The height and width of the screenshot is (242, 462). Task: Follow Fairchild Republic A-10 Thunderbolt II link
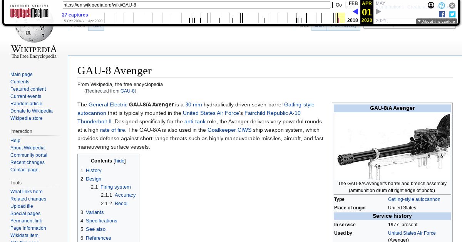[272, 113]
